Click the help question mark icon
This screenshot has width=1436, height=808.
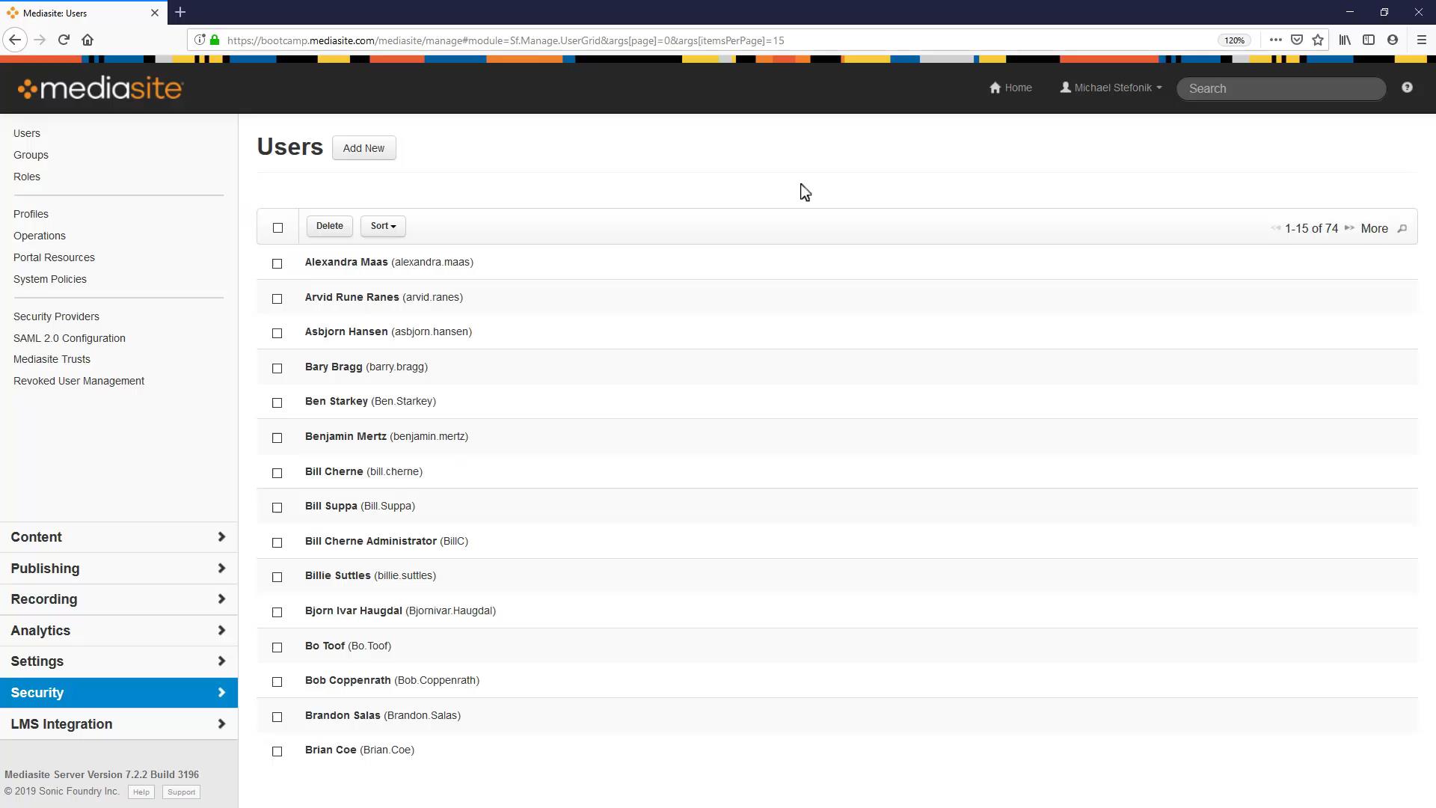coord(1408,88)
